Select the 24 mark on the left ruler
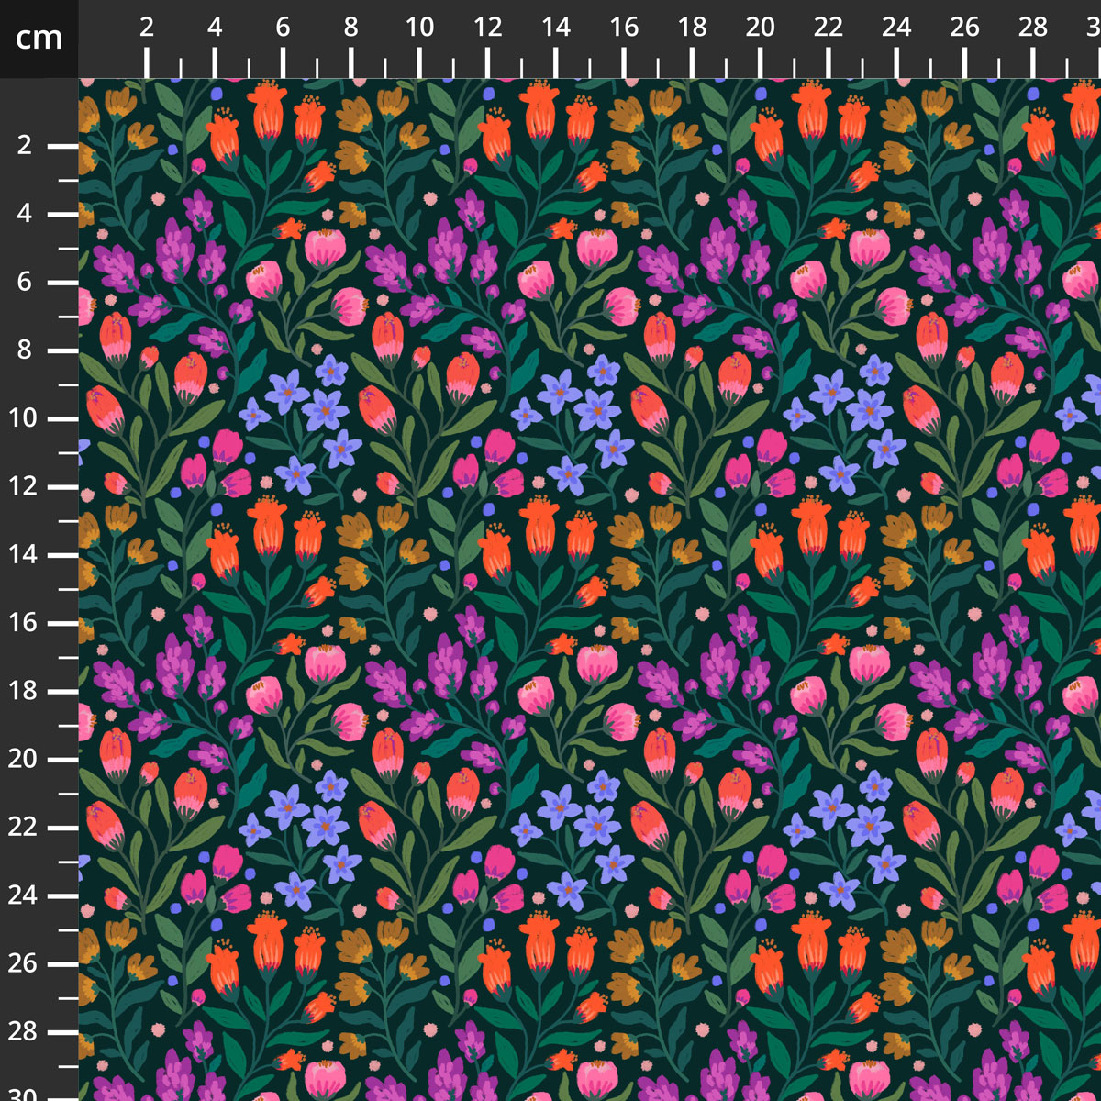This screenshot has height=1101, width=1101. pos(23,895)
